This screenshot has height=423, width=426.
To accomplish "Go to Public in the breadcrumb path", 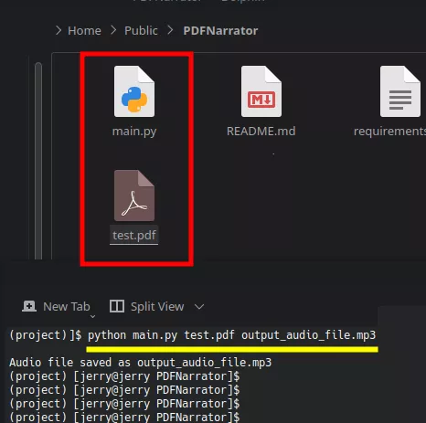I will 141,31.
